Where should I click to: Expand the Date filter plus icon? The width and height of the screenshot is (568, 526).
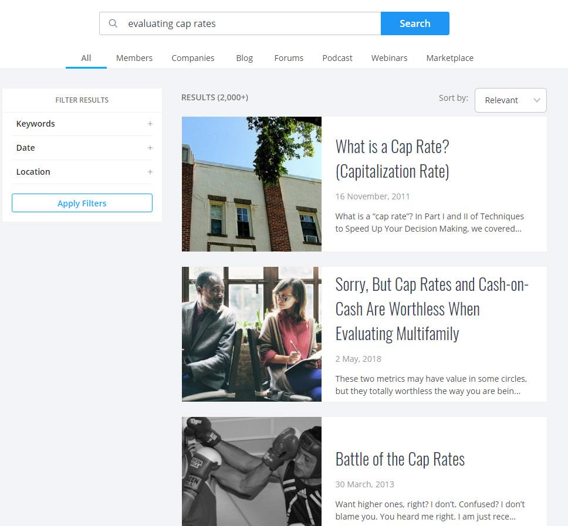point(150,148)
